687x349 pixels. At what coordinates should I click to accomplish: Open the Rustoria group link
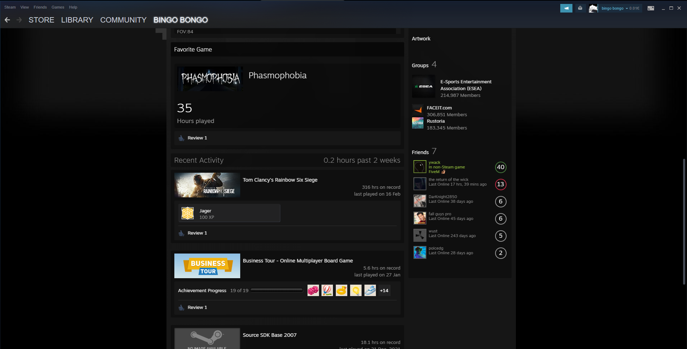tap(436, 121)
